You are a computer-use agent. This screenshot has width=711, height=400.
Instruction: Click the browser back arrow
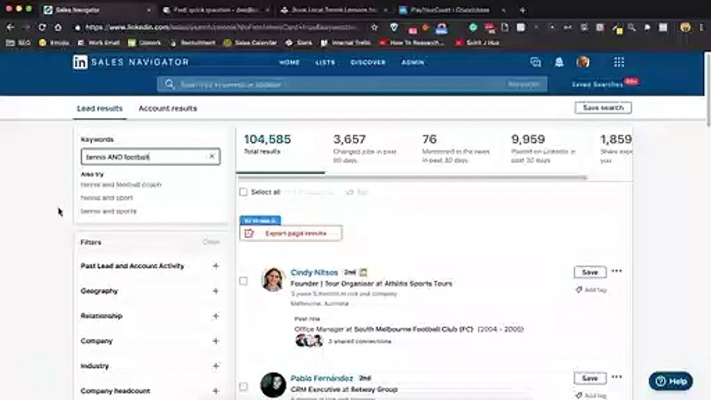tap(11, 27)
